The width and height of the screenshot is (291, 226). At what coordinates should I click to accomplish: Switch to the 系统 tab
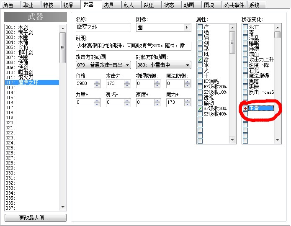(x=257, y=5)
